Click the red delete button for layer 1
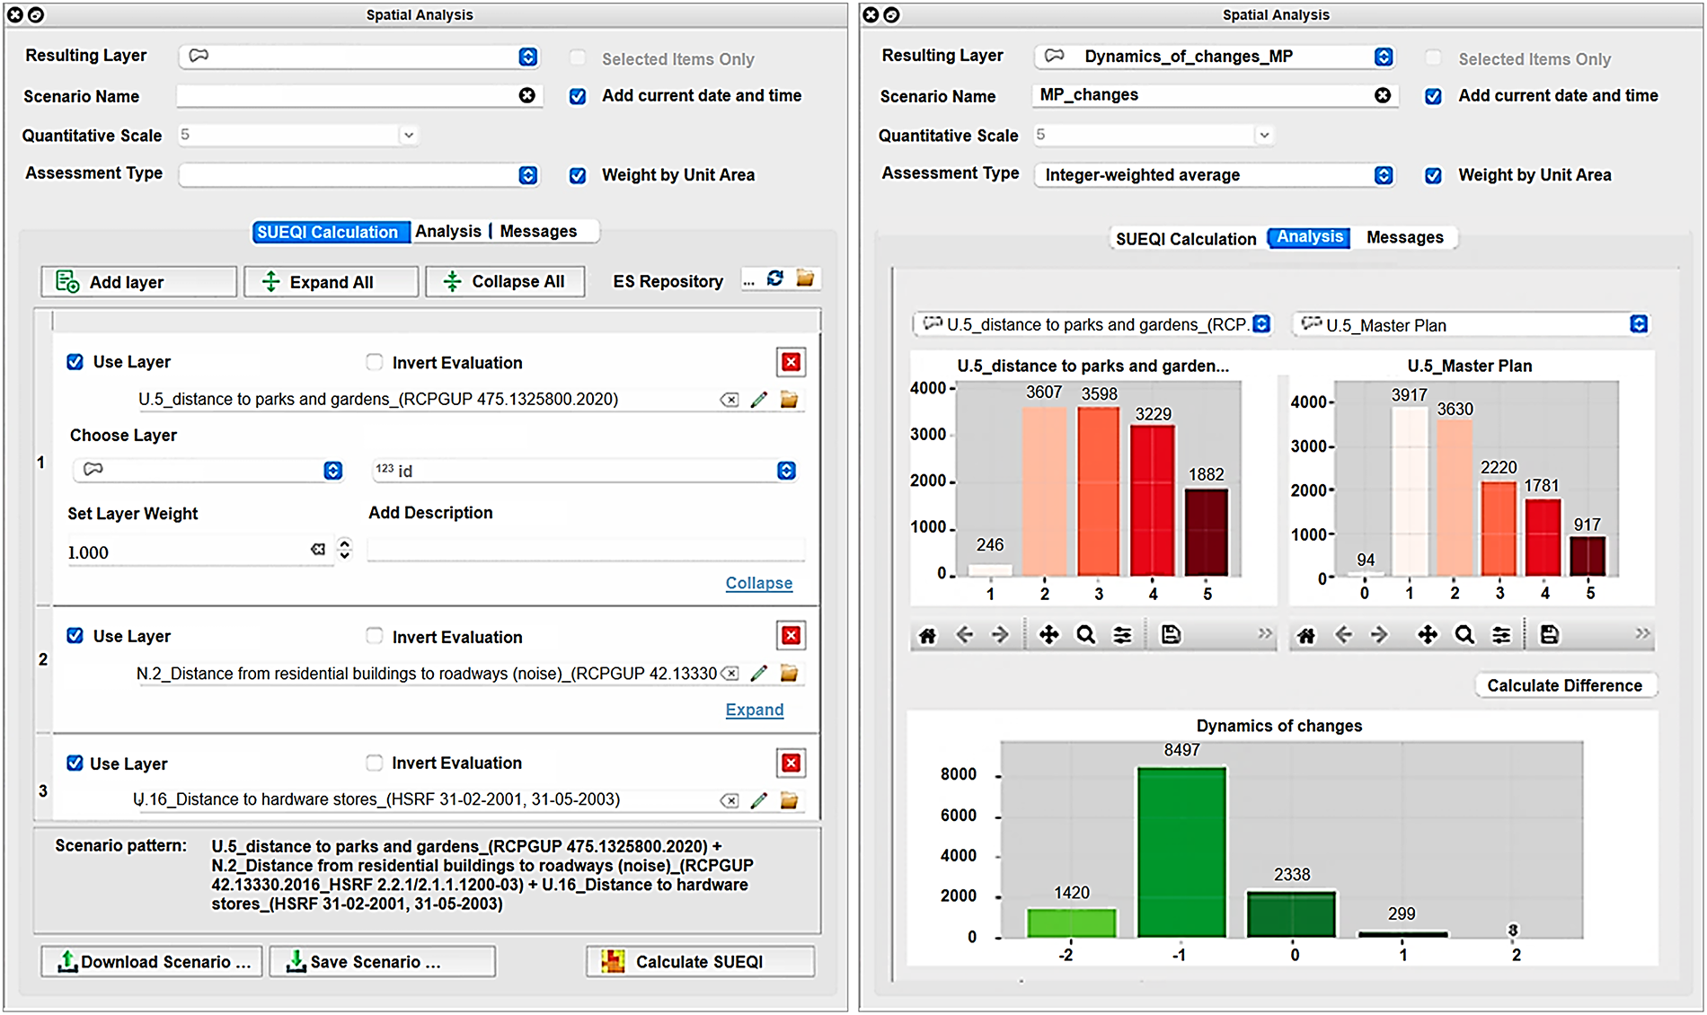The height and width of the screenshot is (1015, 1707). point(791,362)
